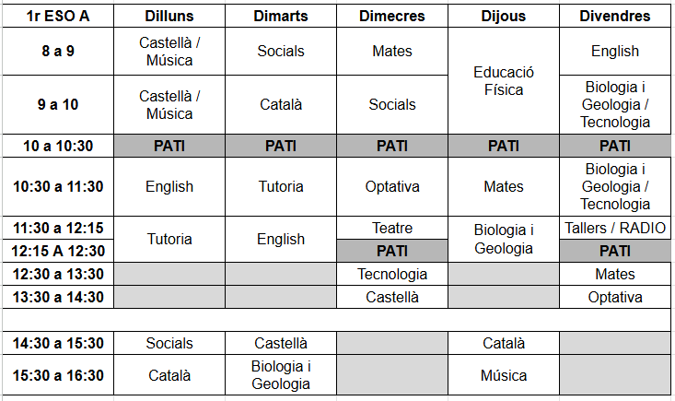The width and height of the screenshot is (675, 401).
Task: Select the Dijous column header
Action: pyautogui.click(x=503, y=16)
